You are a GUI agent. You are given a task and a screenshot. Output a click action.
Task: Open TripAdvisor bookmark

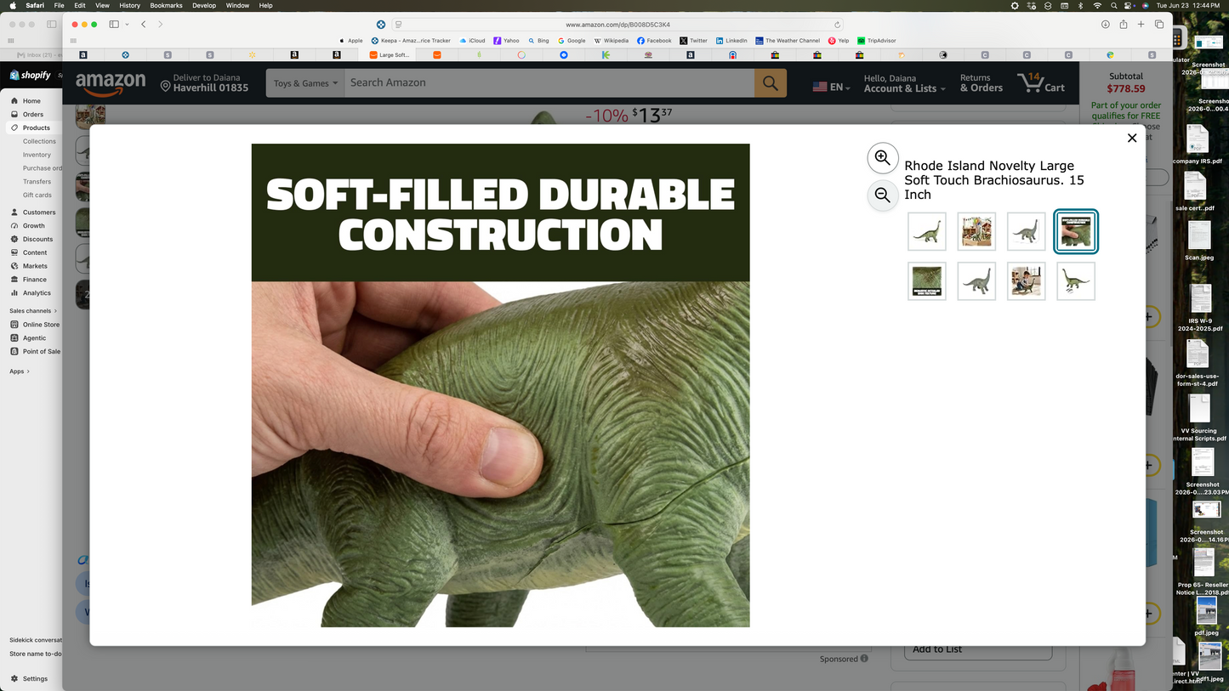click(x=877, y=41)
